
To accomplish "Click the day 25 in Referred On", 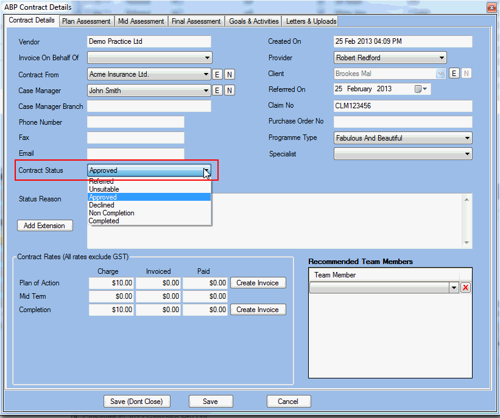I will coord(339,89).
